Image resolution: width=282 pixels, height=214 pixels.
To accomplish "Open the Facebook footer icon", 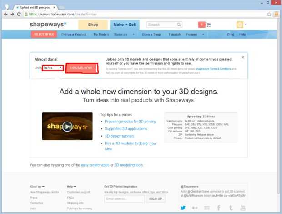I will point(219,208).
